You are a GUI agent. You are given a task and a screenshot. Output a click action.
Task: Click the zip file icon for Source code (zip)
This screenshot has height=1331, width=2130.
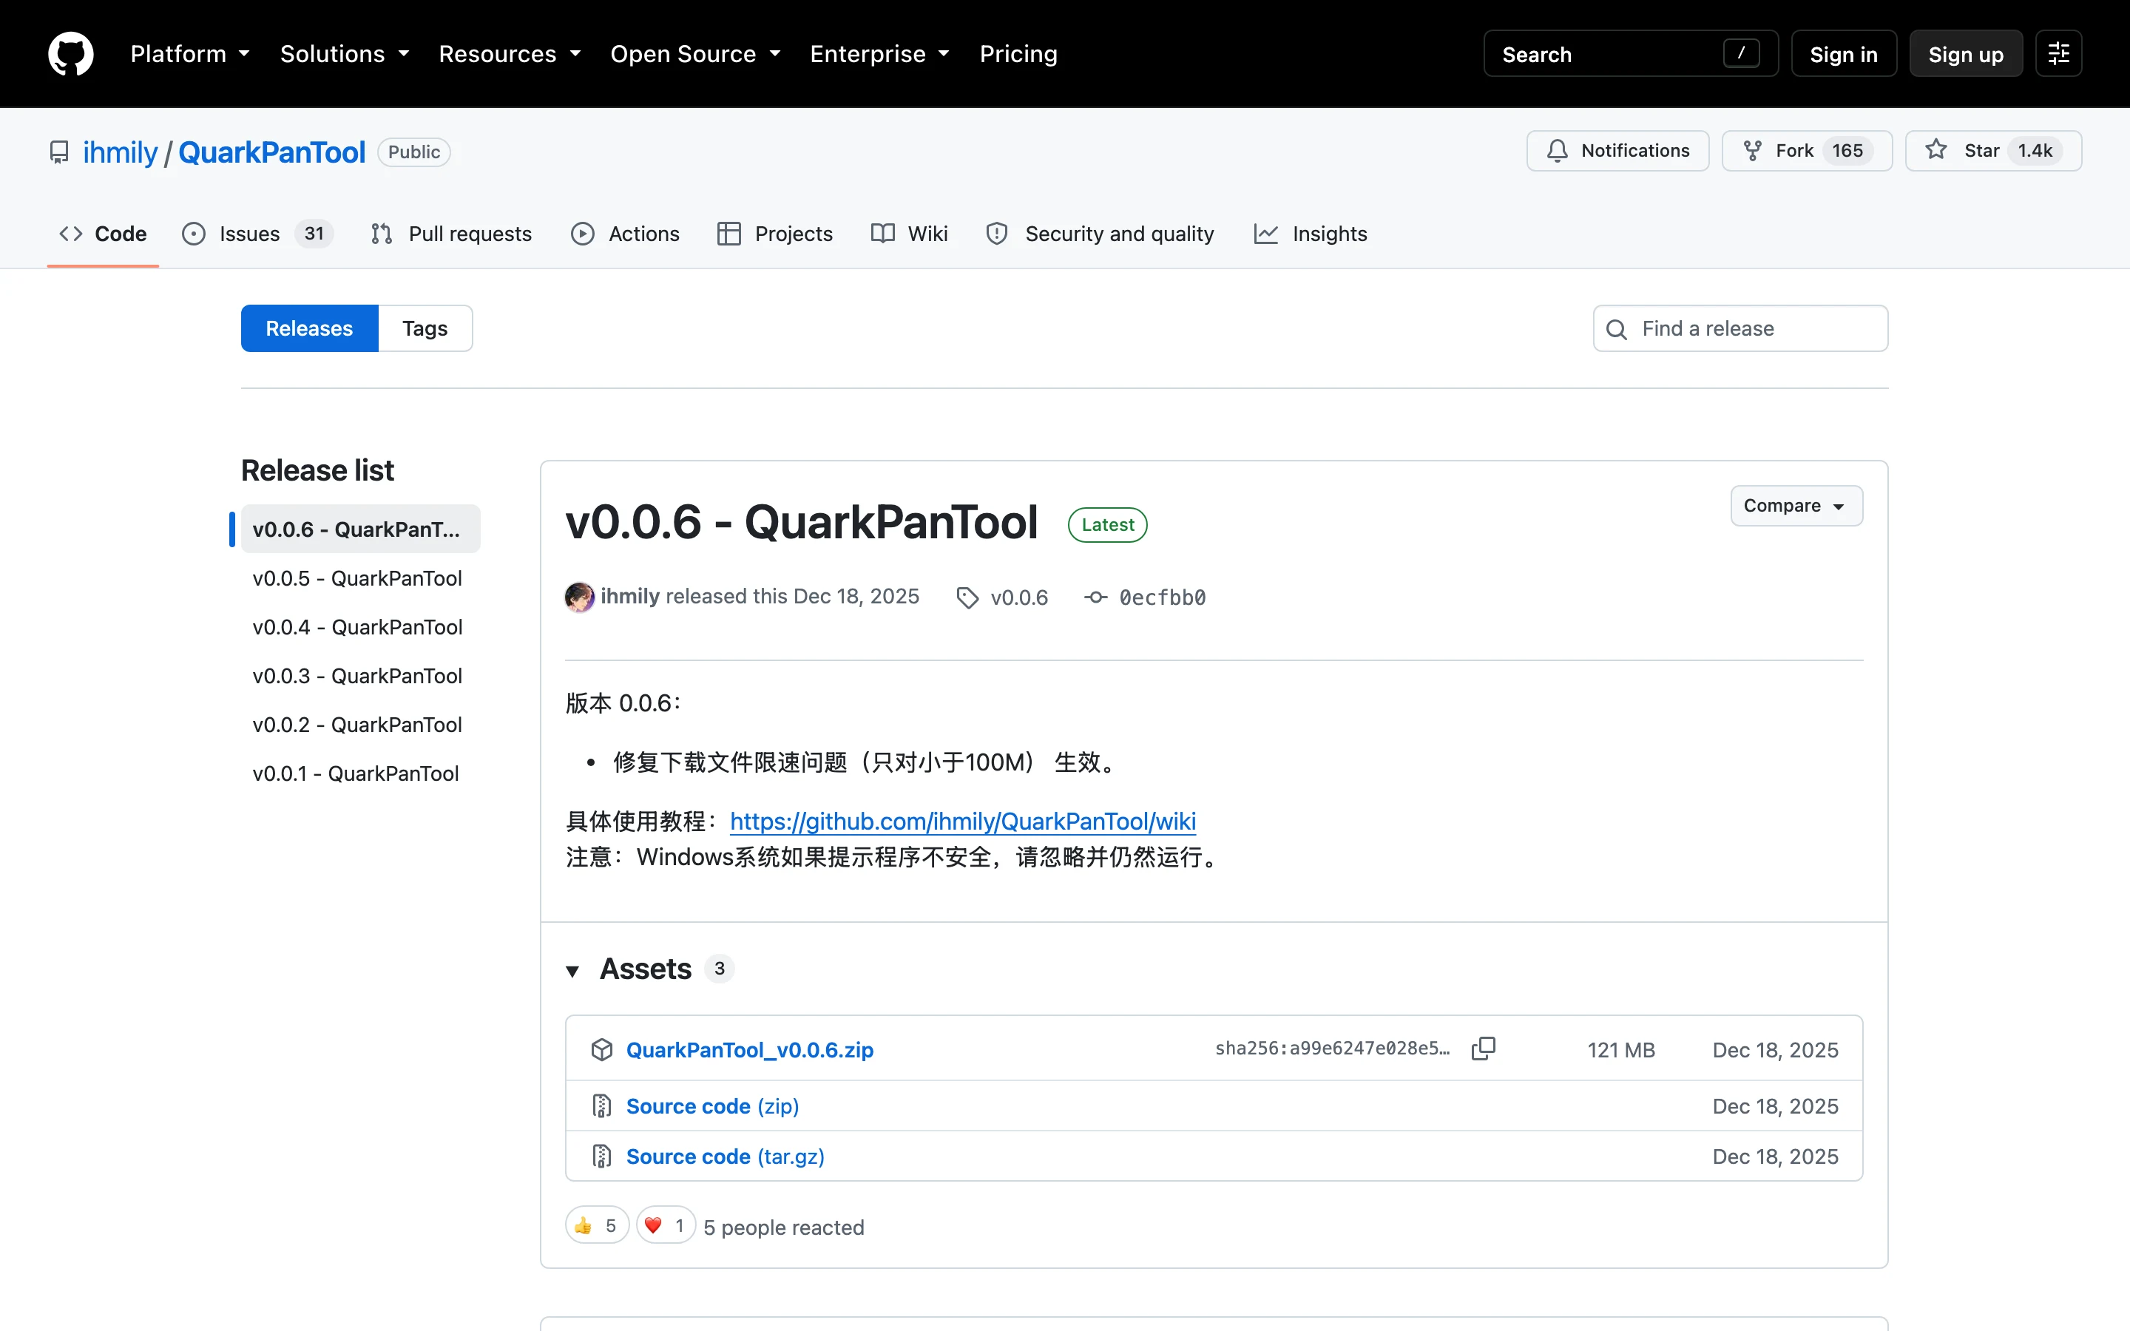tap(602, 1105)
